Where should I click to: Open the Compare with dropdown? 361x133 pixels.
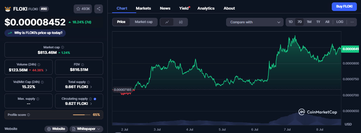(255, 22)
